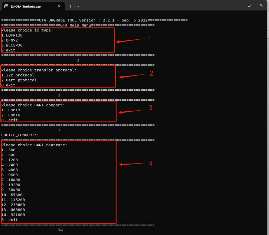Click the 2. COM16 option
Viewport: 269px width, 235px height.
tap(11, 115)
